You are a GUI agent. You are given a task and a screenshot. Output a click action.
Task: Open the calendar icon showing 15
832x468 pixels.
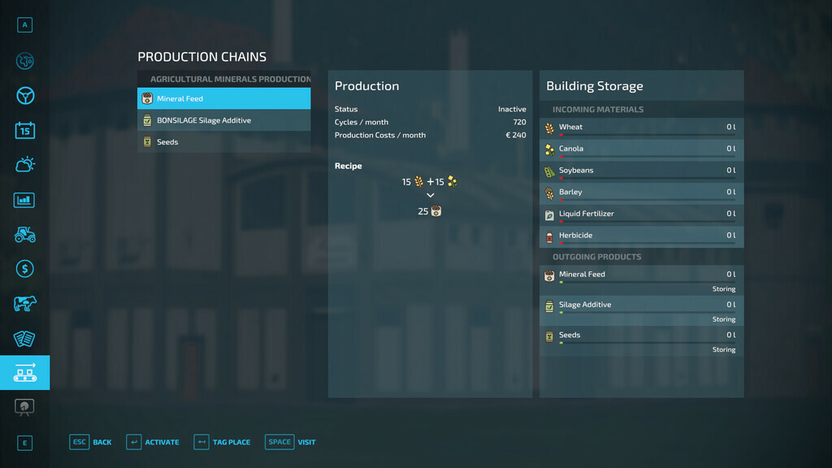click(24, 130)
